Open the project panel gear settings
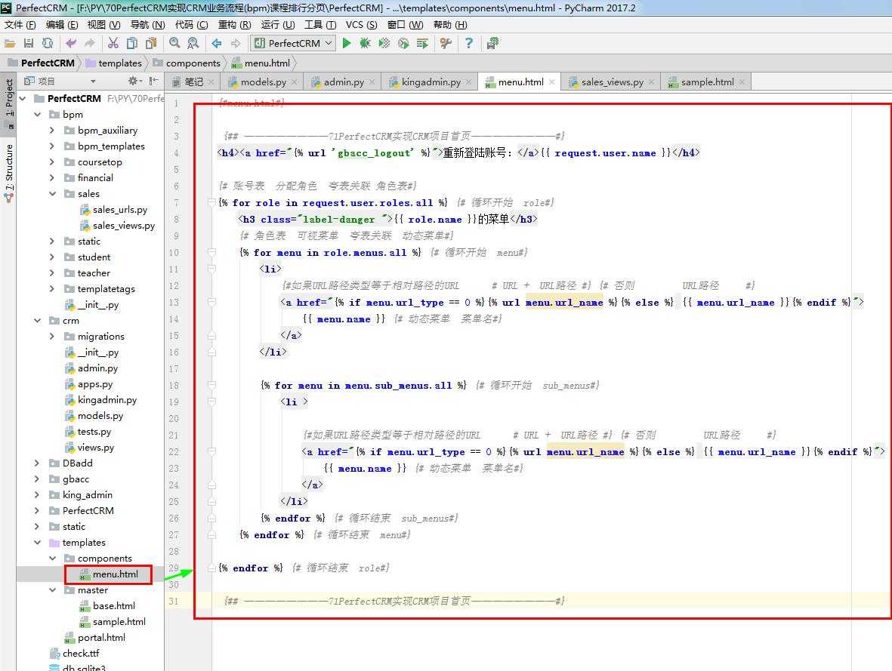892x671 pixels. point(134,82)
